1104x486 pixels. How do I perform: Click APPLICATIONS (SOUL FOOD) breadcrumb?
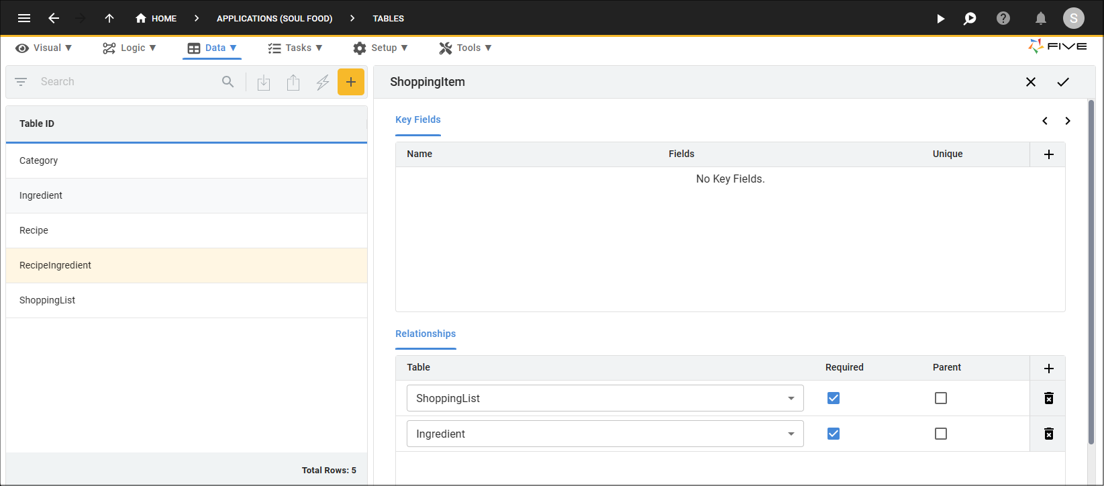point(274,19)
